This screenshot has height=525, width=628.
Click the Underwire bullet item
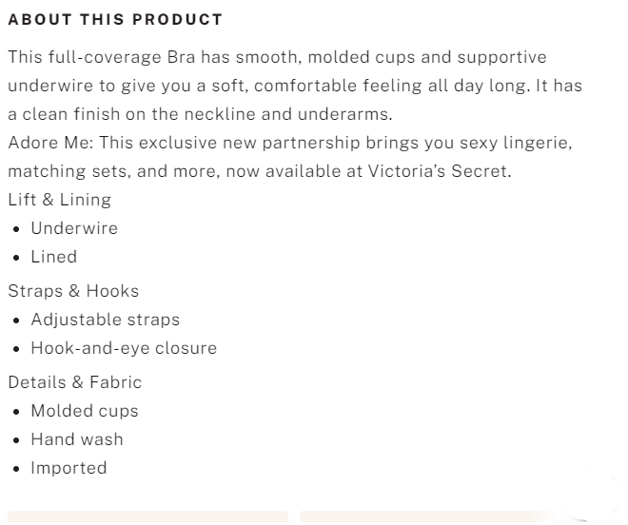pos(74,228)
